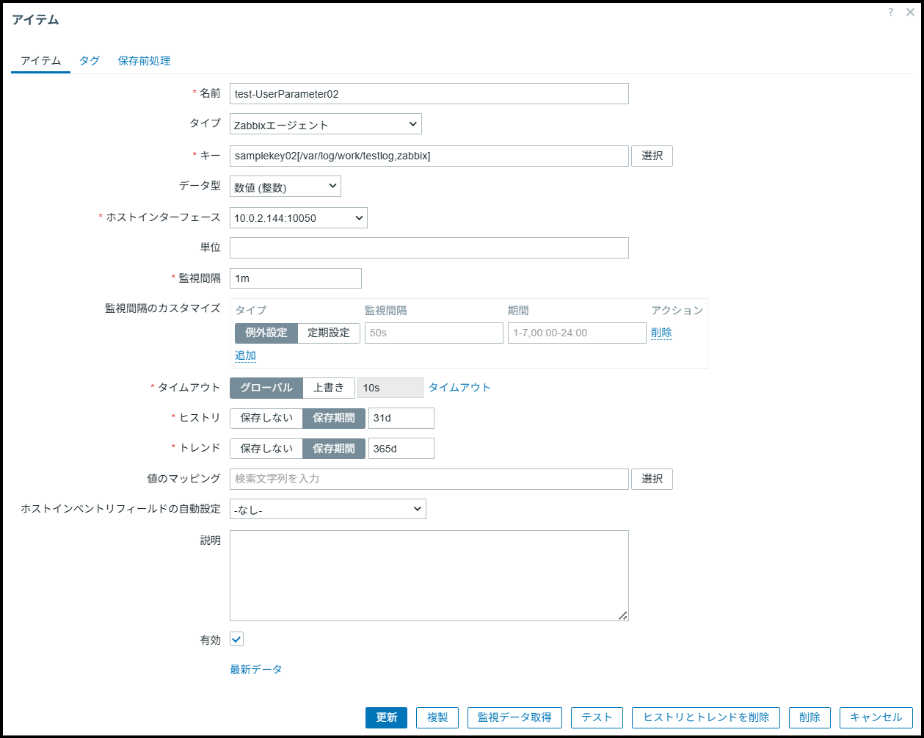This screenshot has width=924, height=738.
Task: Set trend to 保存しない
Action: pos(266,449)
